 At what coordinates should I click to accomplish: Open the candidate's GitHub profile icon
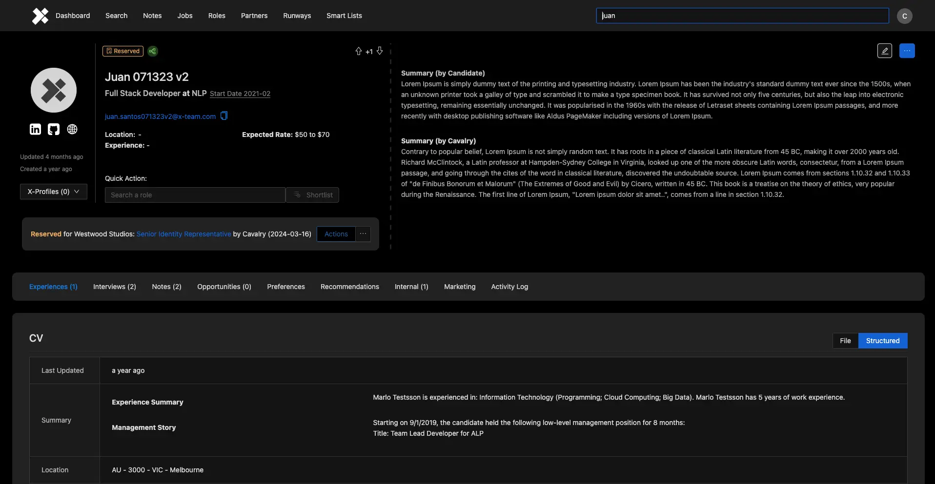53,129
